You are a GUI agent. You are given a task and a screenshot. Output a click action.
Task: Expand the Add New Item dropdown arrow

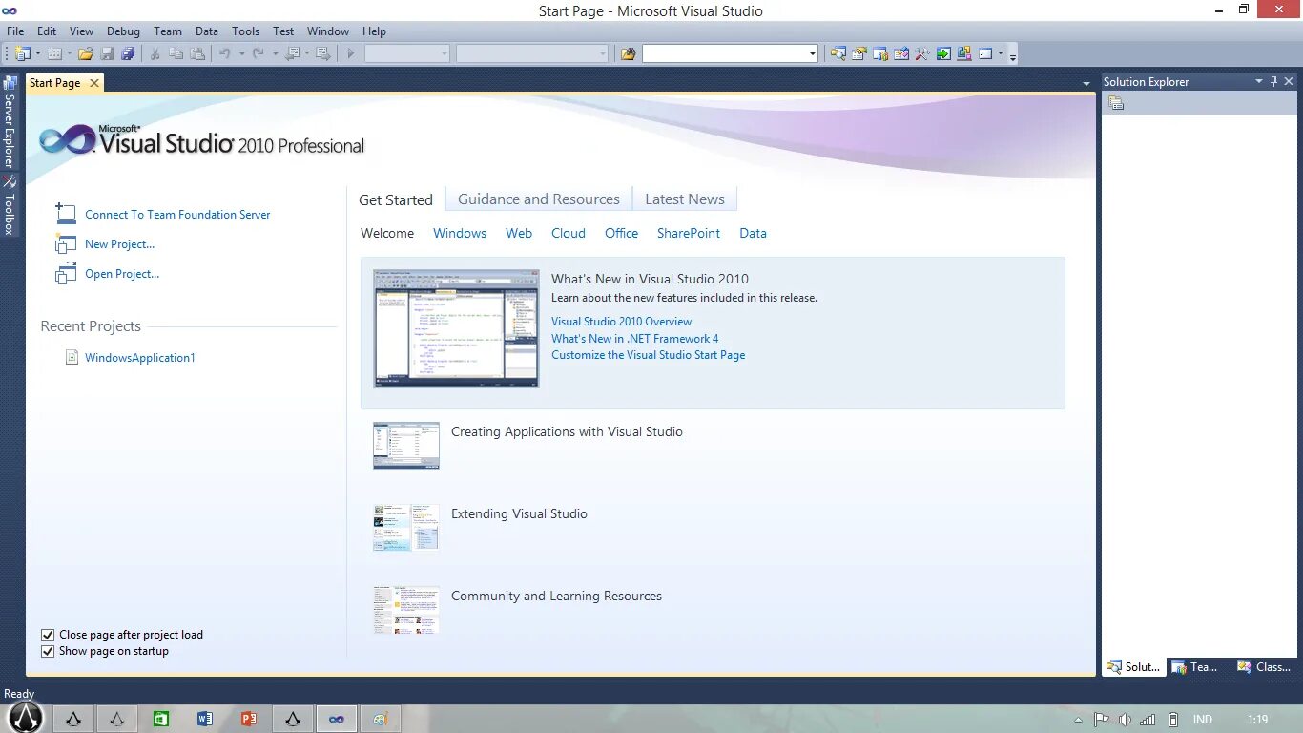coord(70,53)
